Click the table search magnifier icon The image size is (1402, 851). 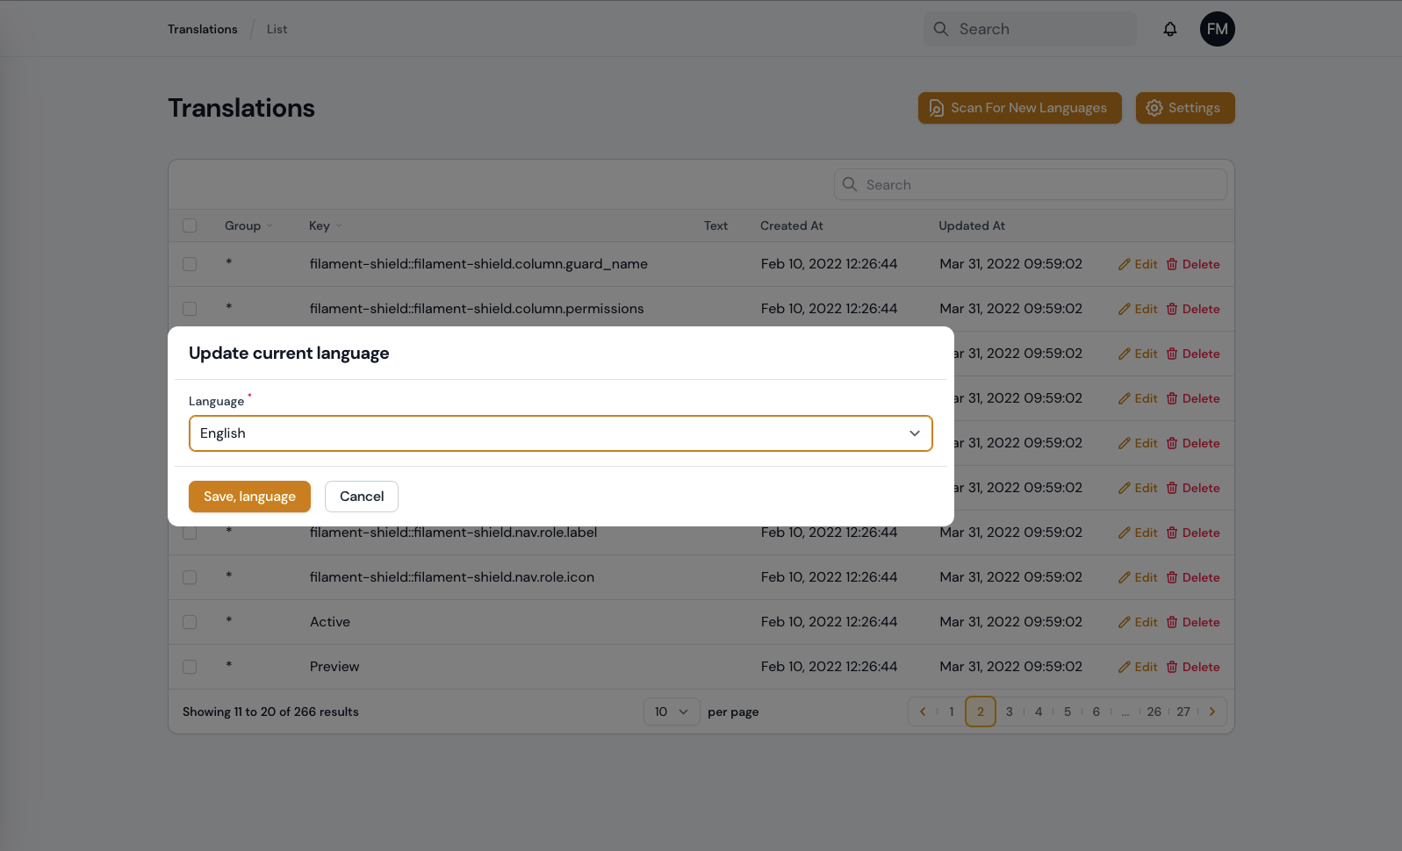coord(849,184)
